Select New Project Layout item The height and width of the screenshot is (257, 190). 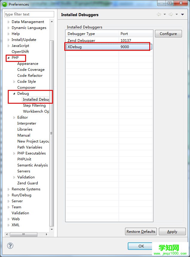[33, 141]
